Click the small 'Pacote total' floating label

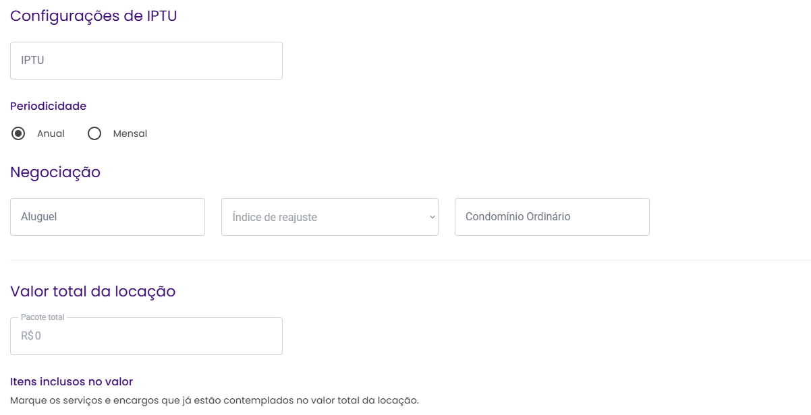[43, 317]
